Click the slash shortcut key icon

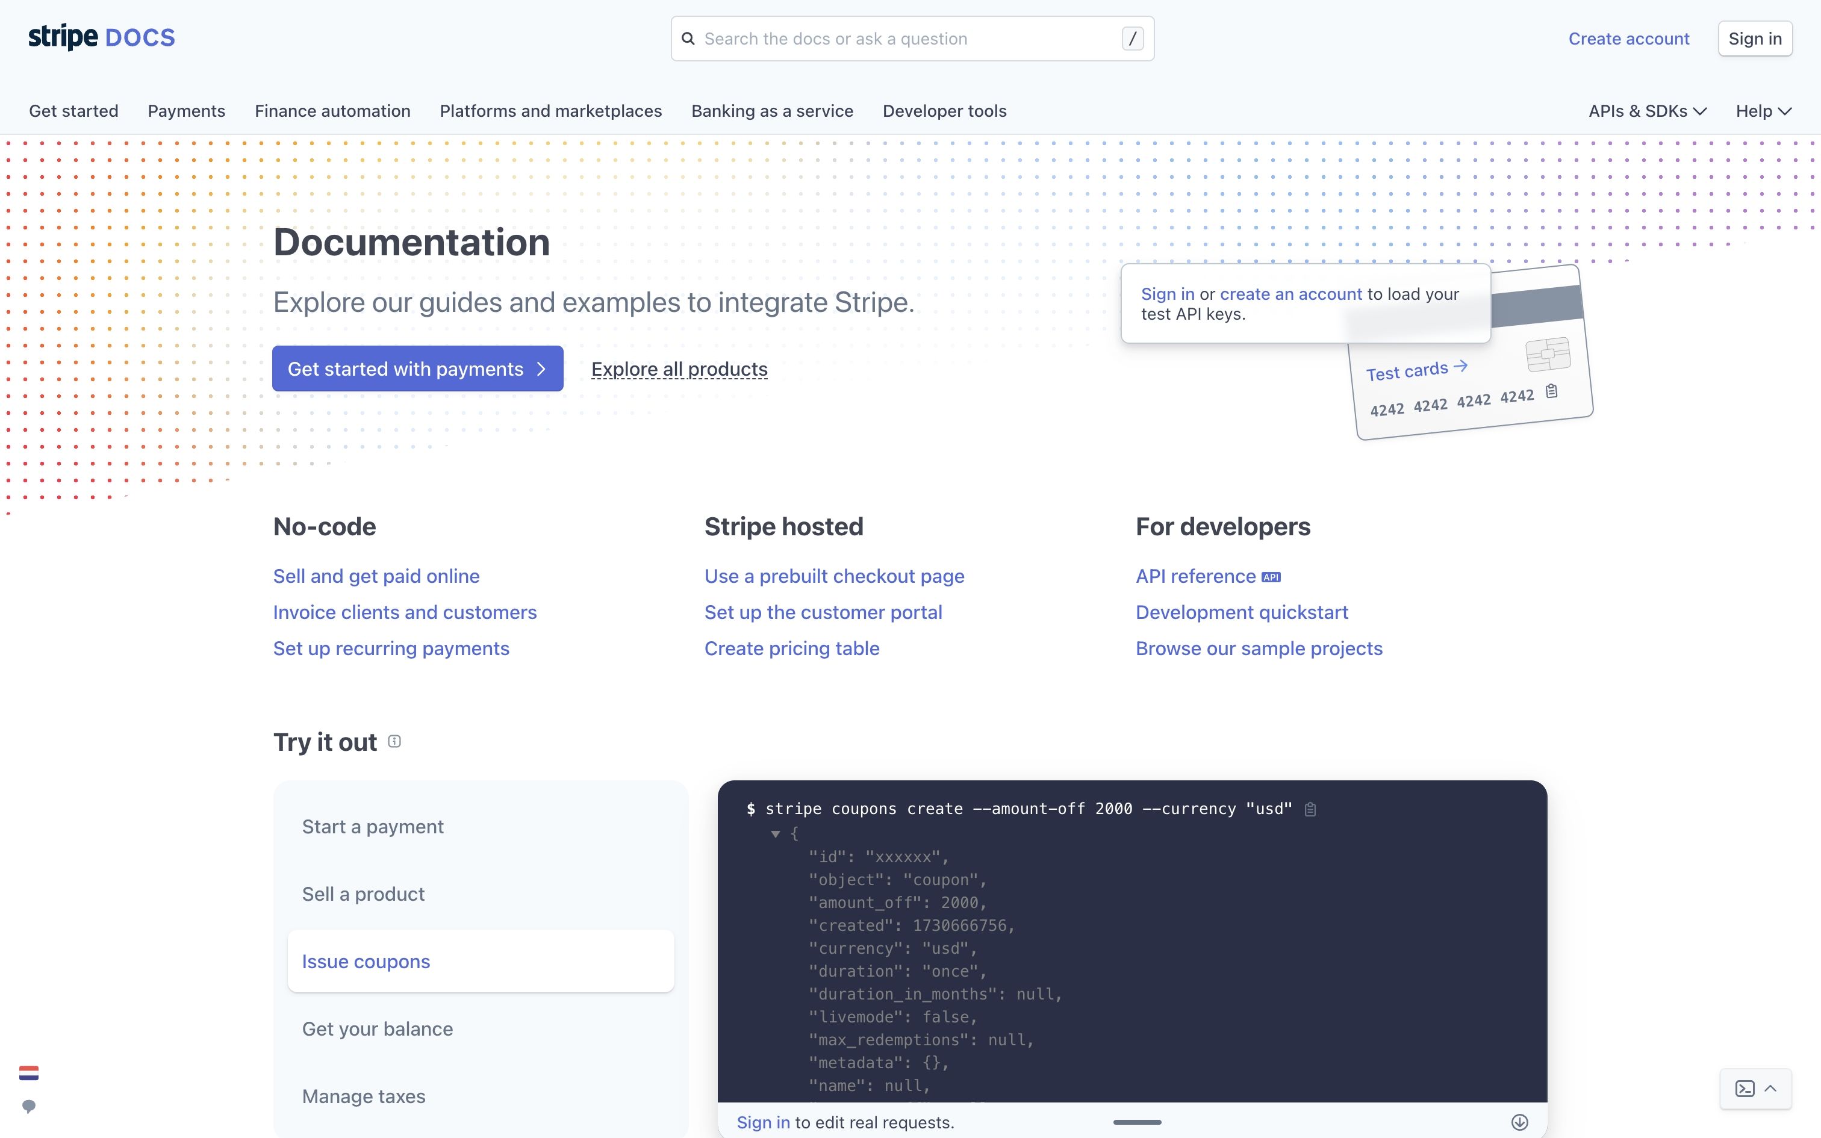click(x=1133, y=39)
